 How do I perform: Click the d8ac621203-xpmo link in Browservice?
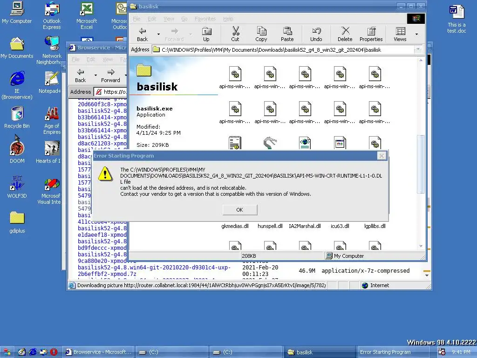(x=102, y=144)
